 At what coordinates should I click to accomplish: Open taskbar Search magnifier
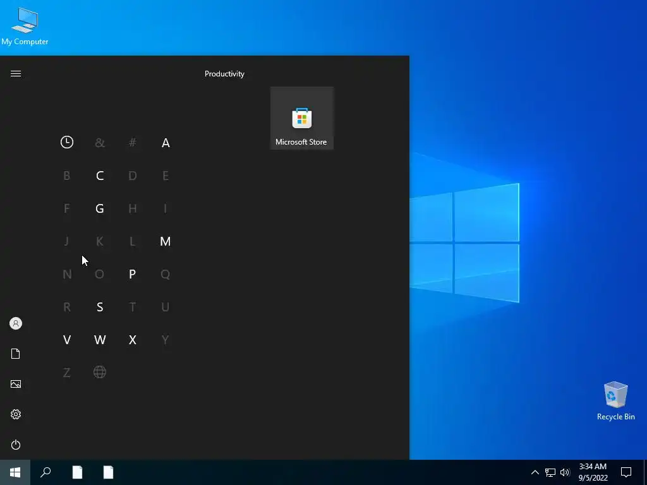click(45, 472)
